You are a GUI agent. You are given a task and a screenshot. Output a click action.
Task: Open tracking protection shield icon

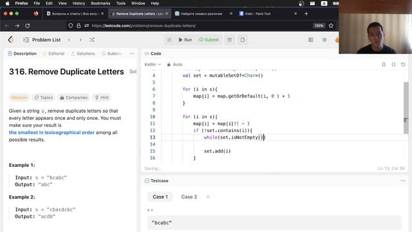70,26
